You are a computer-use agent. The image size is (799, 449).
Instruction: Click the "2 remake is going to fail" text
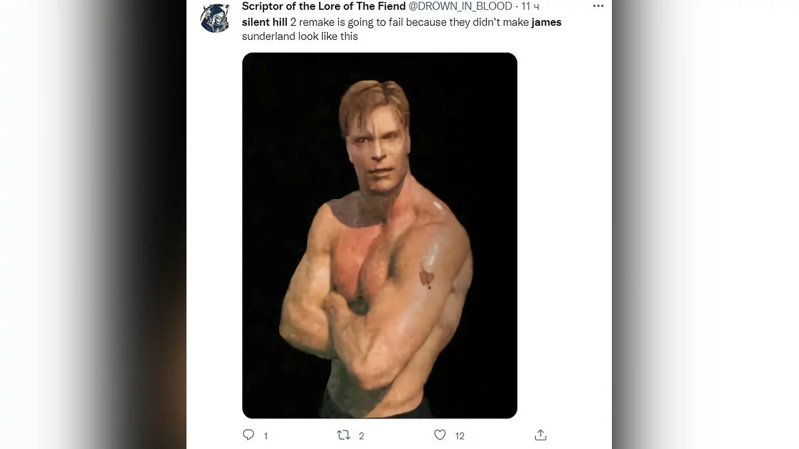tap(348, 23)
